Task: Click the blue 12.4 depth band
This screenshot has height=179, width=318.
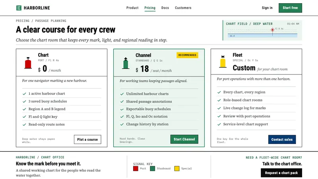Action: [262, 36]
